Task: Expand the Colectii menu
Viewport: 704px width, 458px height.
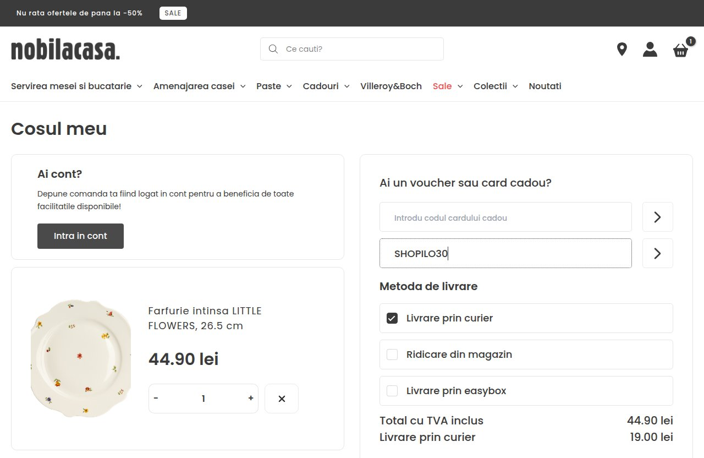Action: (x=496, y=86)
